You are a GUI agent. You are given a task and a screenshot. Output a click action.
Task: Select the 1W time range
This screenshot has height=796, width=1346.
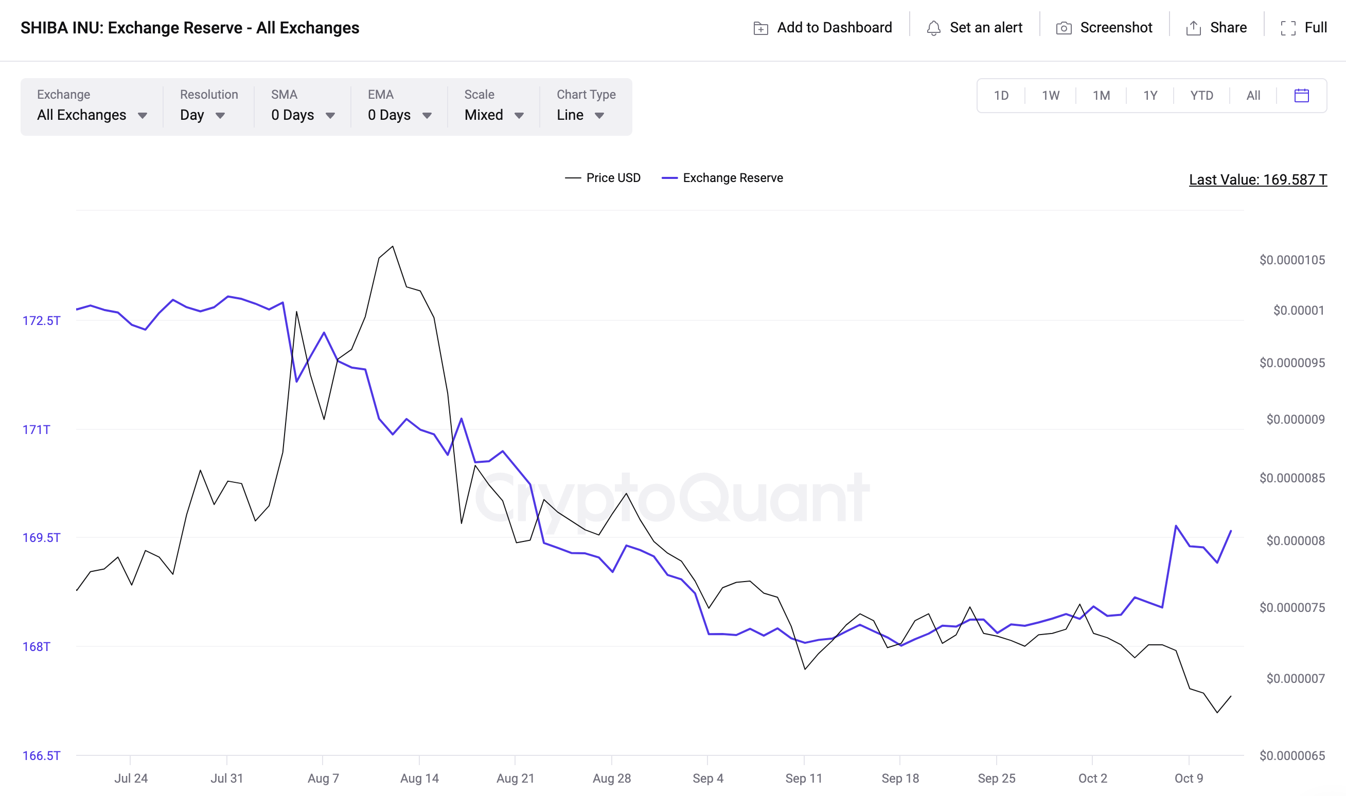(x=1050, y=96)
